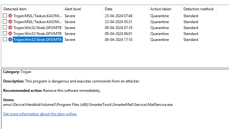Click the Quarantine cell in the 05:31 row
229x129 pixels.
pyautogui.click(x=159, y=22)
